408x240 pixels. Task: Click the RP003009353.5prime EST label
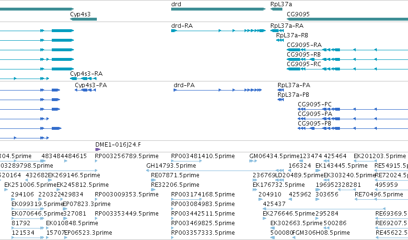pos(127,195)
